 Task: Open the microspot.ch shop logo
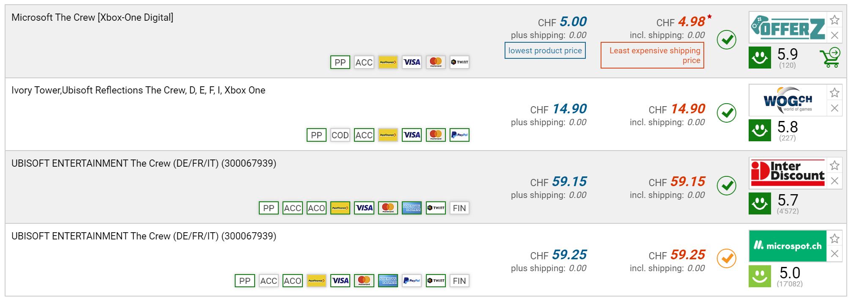pos(788,246)
